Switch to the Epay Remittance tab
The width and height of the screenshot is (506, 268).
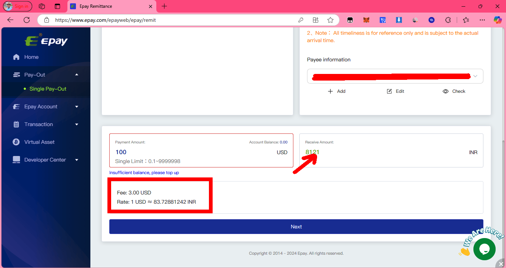(x=112, y=6)
